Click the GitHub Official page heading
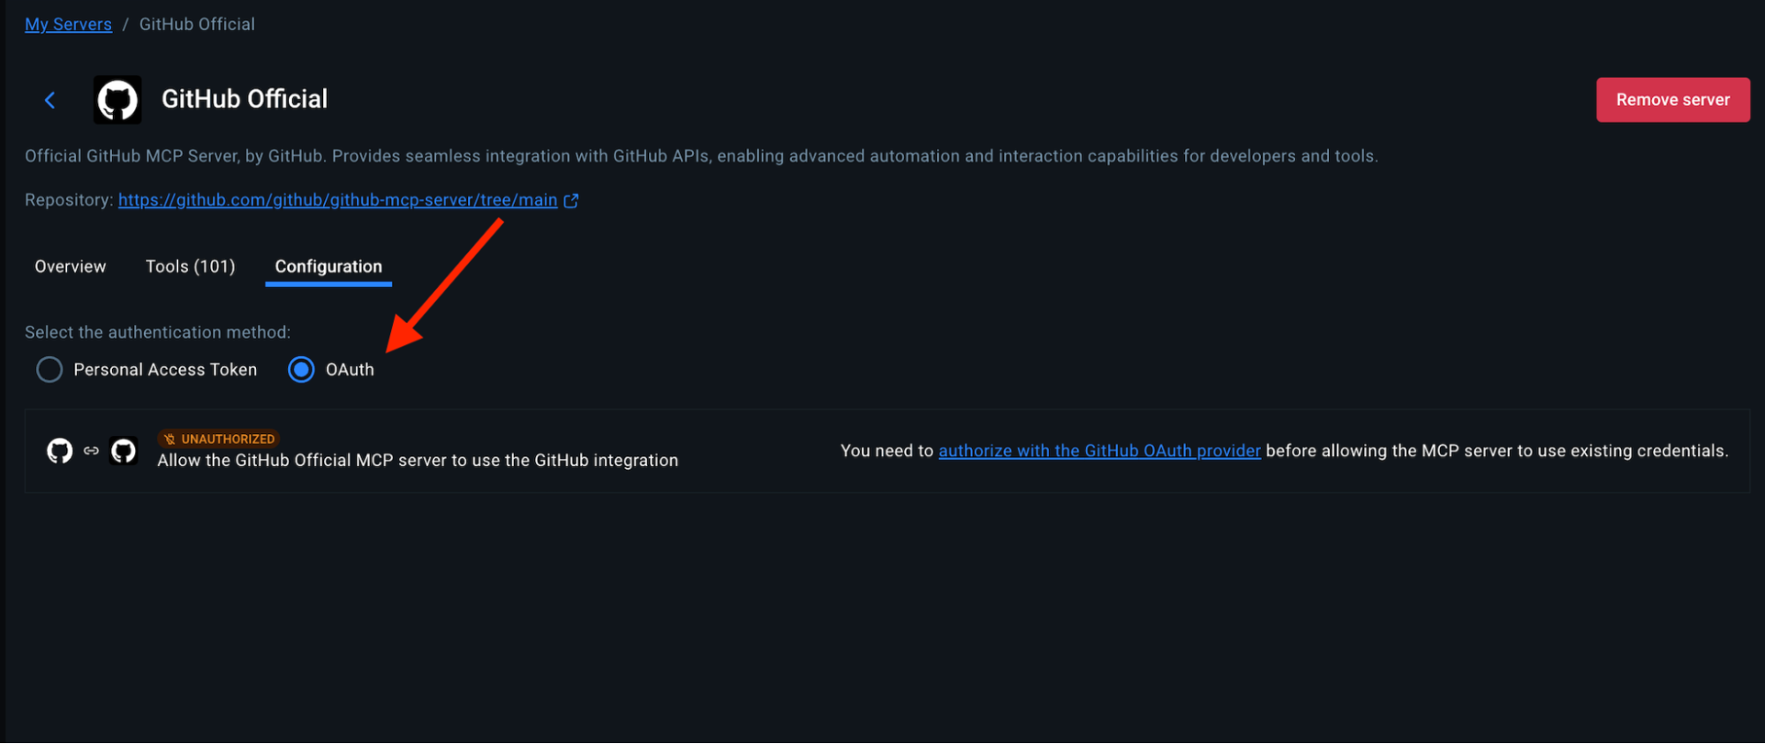This screenshot has width=1765, height=744. pyautogui.click(x=245, y=99)
